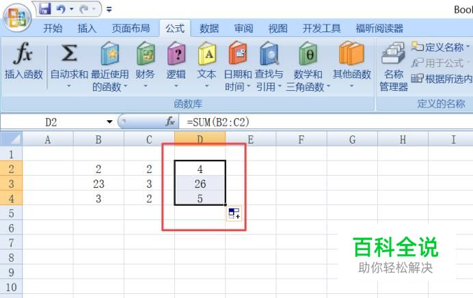Select column B header
The width and height of the screenshot is (473, 298).
(x=98, y=139)
